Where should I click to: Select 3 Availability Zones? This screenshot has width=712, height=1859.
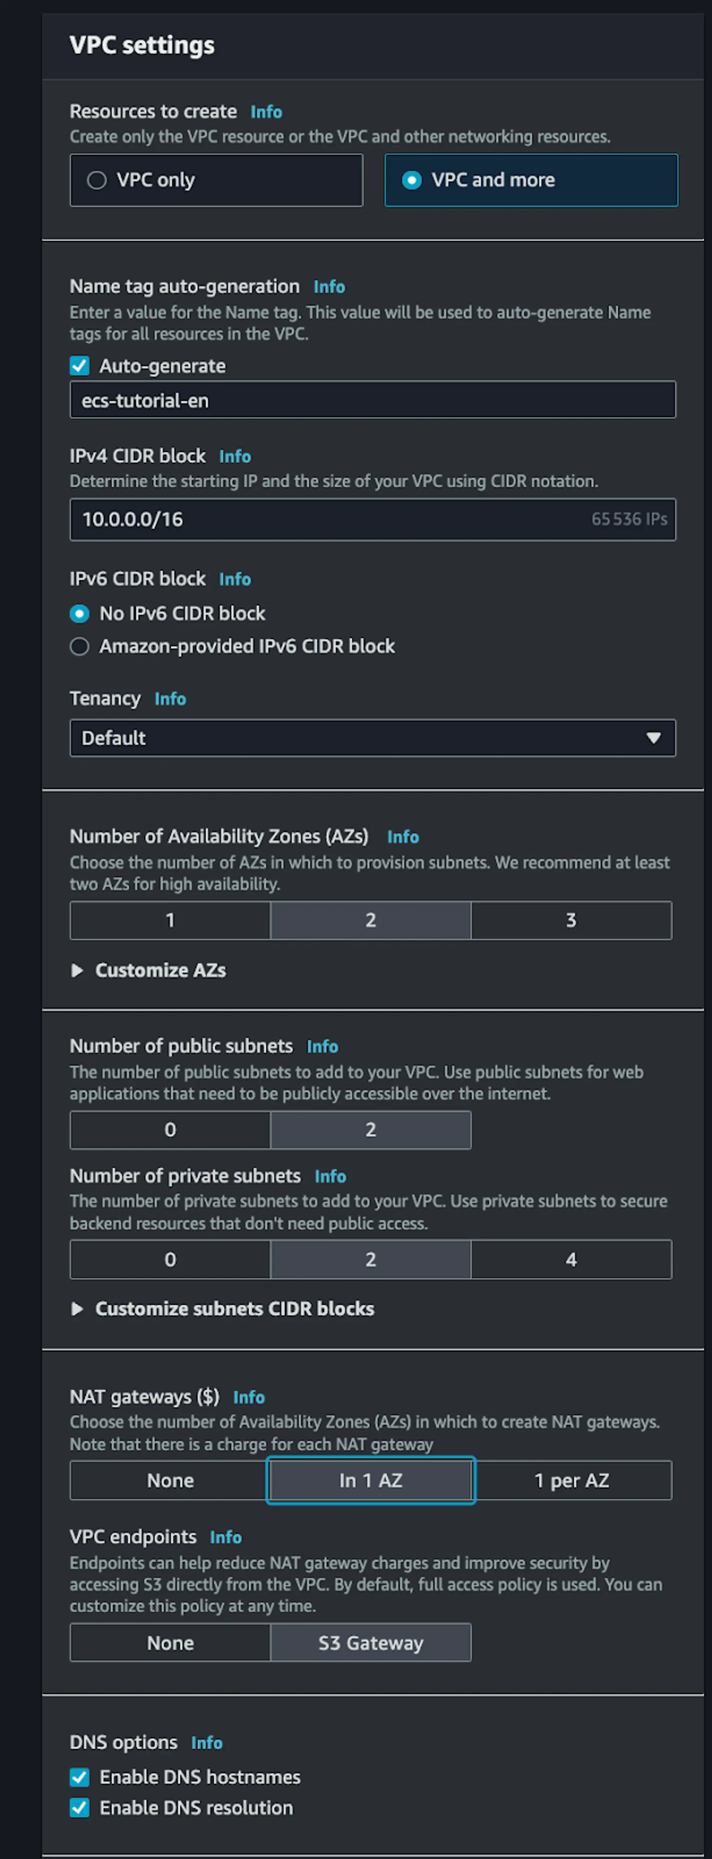pyautogui.click(x=571, y=920)
